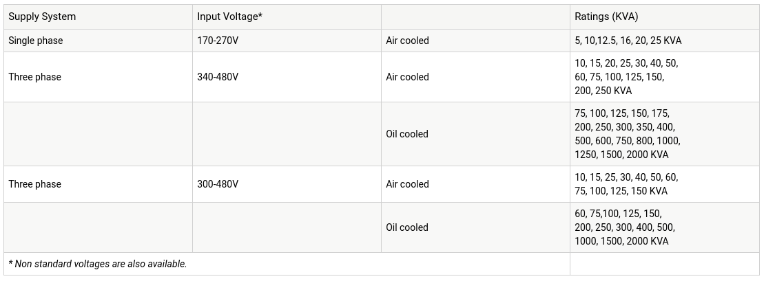Select ratings cell ending 1000, 1500, 2000 KVA

[624, 227]
